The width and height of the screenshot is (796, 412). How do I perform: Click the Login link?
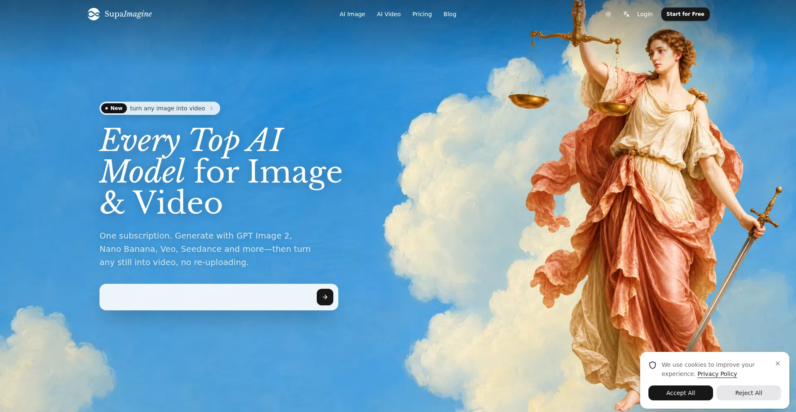(x=645, y=14)
